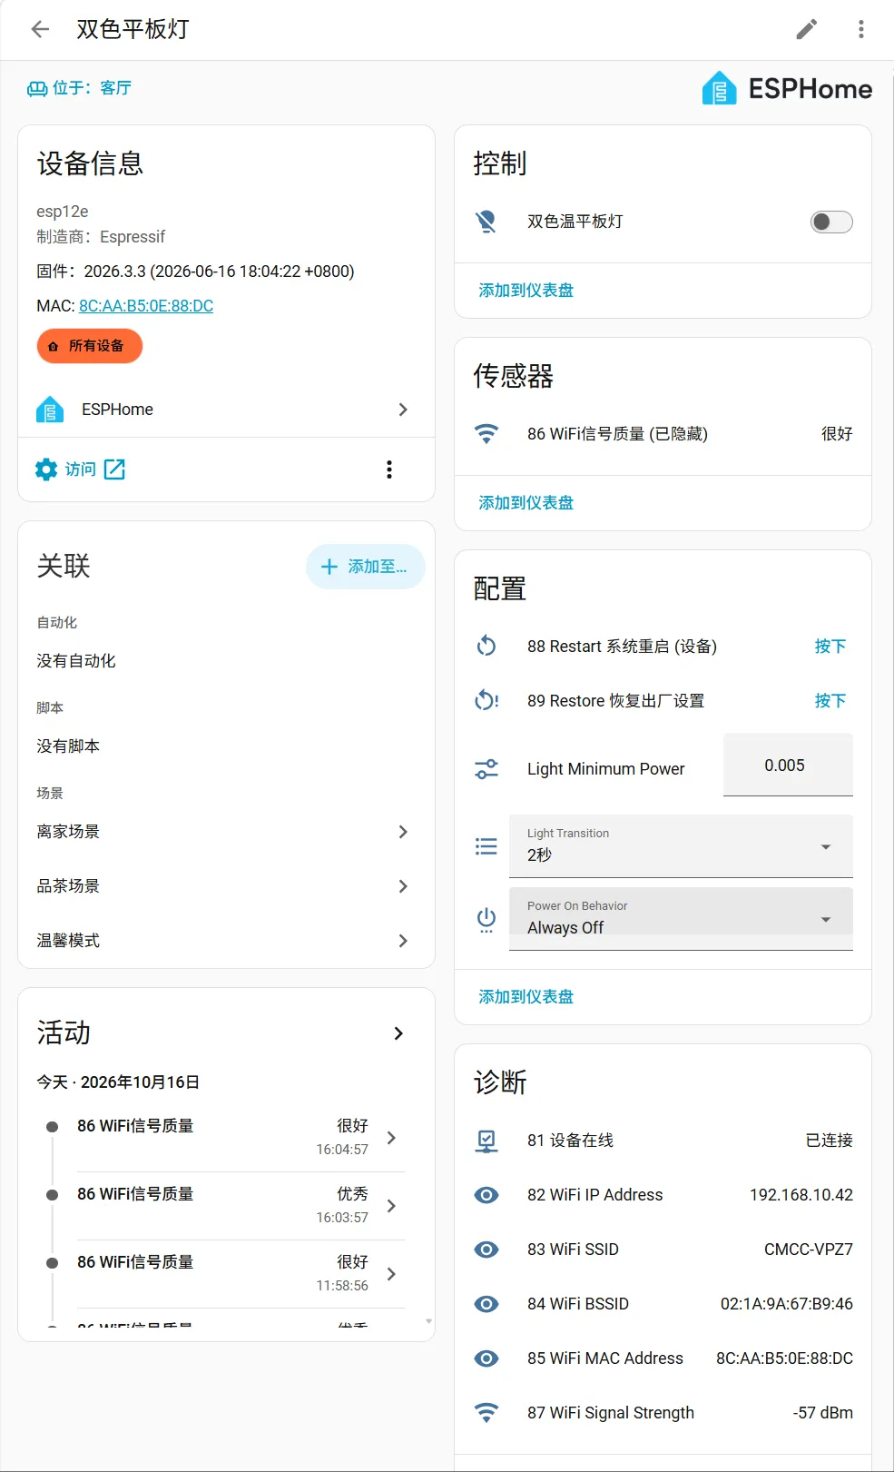Open the 离家场景 scene

[x=226, y=832]
